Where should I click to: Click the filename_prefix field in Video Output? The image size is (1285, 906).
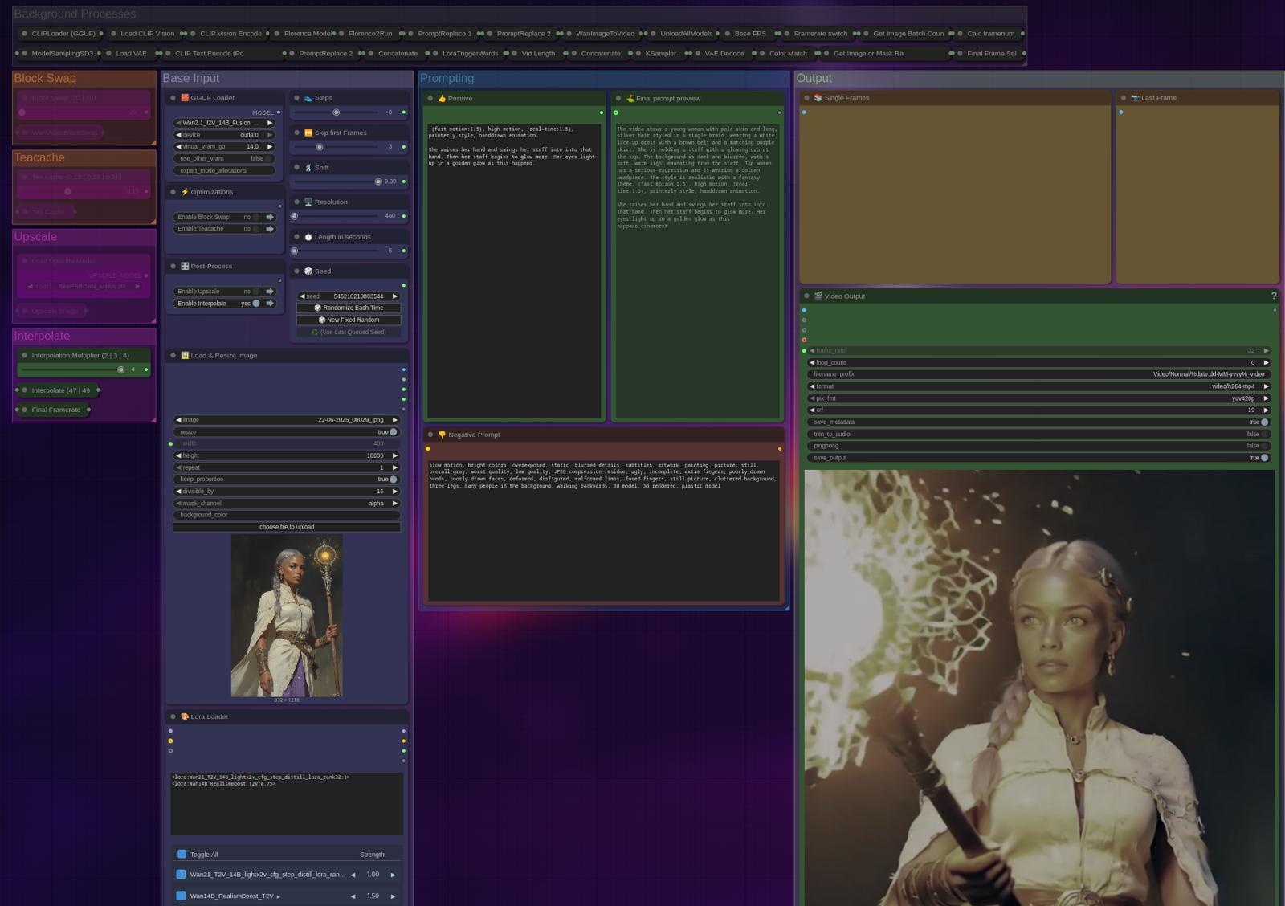click(1039, 374)
